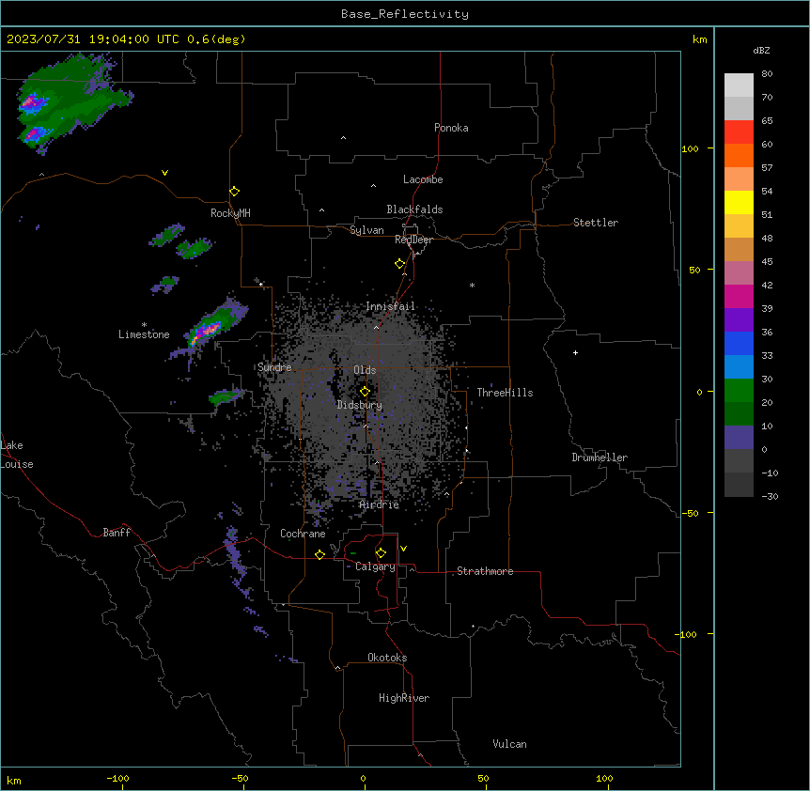Screen dimensions: 810x791
Task: Click the Banff label
Action: coord(117,533)
